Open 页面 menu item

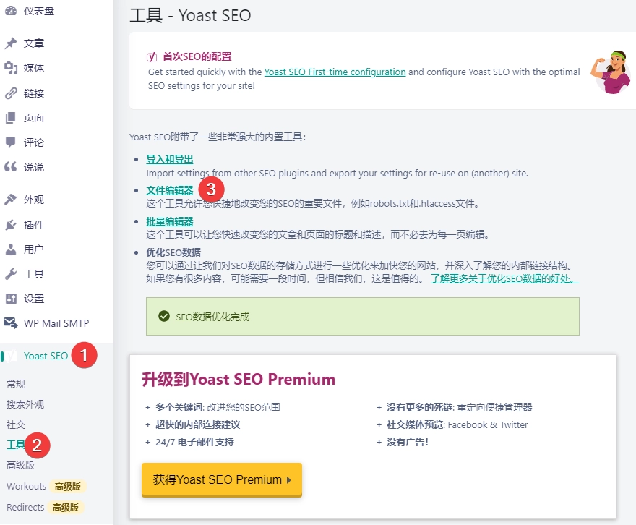(x=34, y=118)
